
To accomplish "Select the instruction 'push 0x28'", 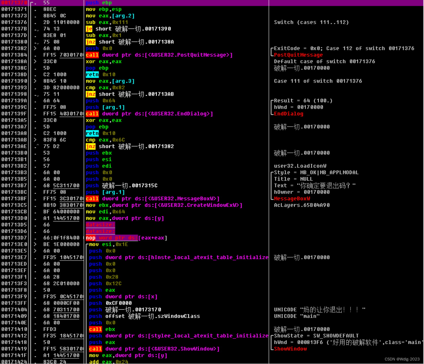I will click(x=104, y=277).
